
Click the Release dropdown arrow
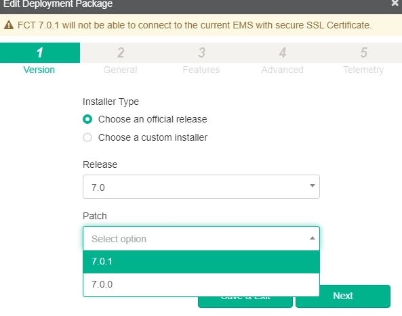pyautogui.click(x=313, y=186)
